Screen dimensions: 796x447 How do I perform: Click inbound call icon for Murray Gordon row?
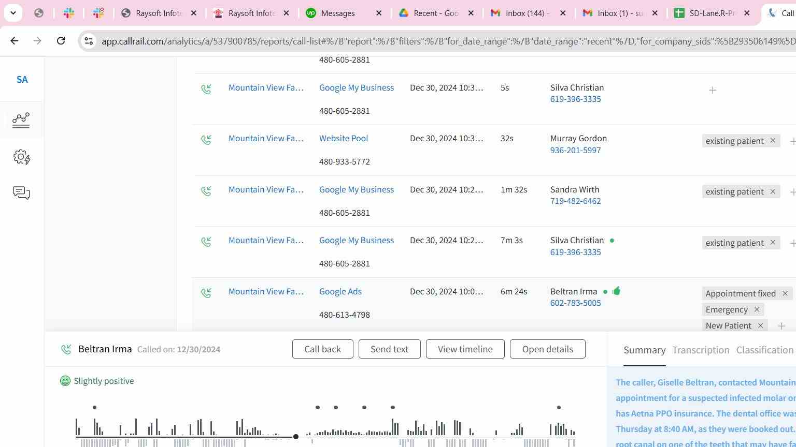click(206, 140)
